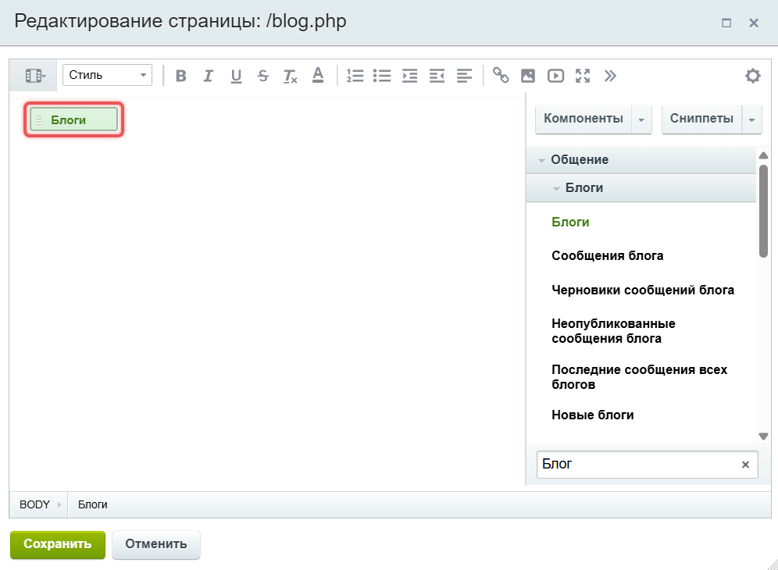
Task: Close the page editing dialog
Action: pos(754,23)
